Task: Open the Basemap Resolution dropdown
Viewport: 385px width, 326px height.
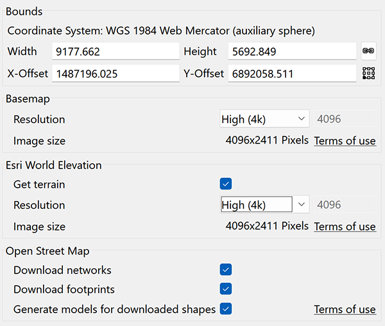Action: pos(264,119)
